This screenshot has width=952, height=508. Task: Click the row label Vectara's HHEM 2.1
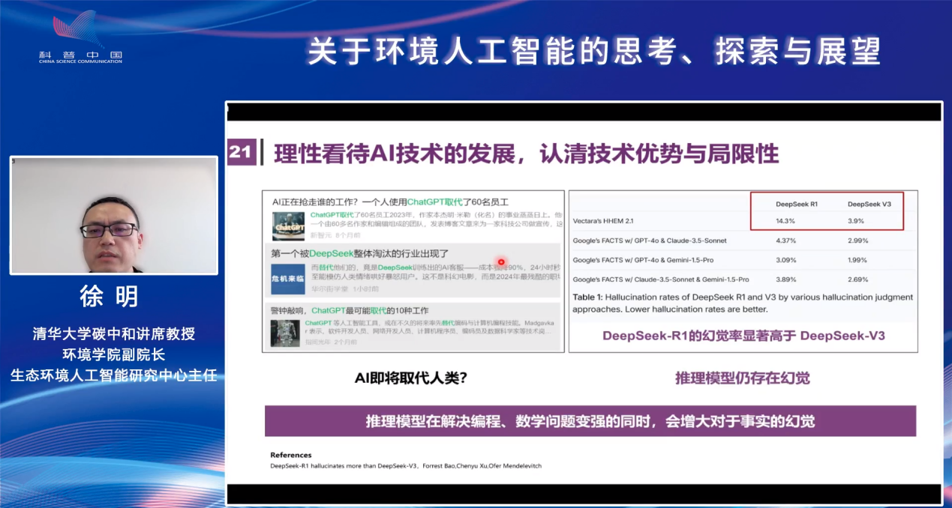click(603, 221)
